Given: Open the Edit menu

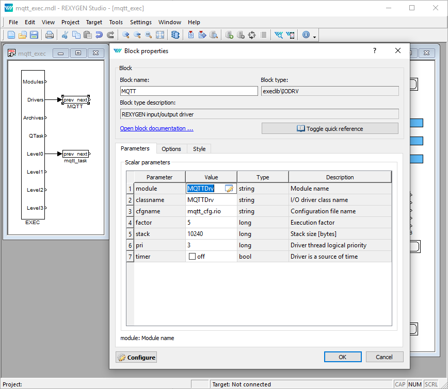Looking at the screenshot, I should click(x=30, y=22).
